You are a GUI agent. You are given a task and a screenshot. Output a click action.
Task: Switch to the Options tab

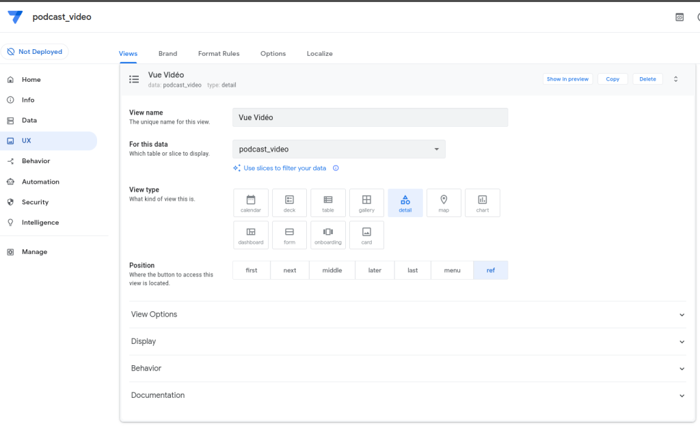click(x=273, y=53)
